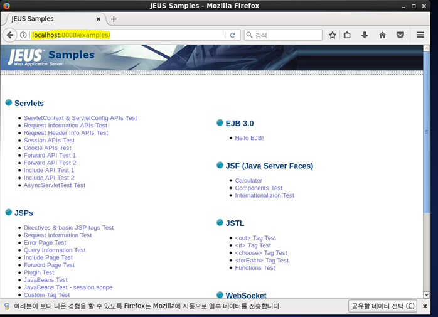This screenshot has width=438, height=317.
Task: Dismiss the Firefox data notification bar
Action: point(425,306)
